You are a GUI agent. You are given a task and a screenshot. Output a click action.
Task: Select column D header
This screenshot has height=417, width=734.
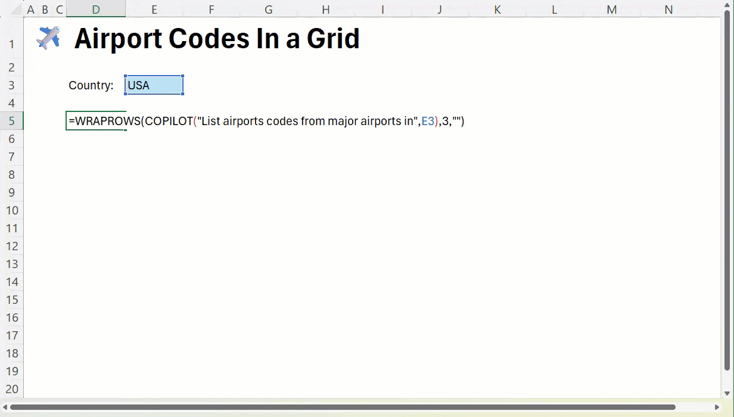pos(96,10)
